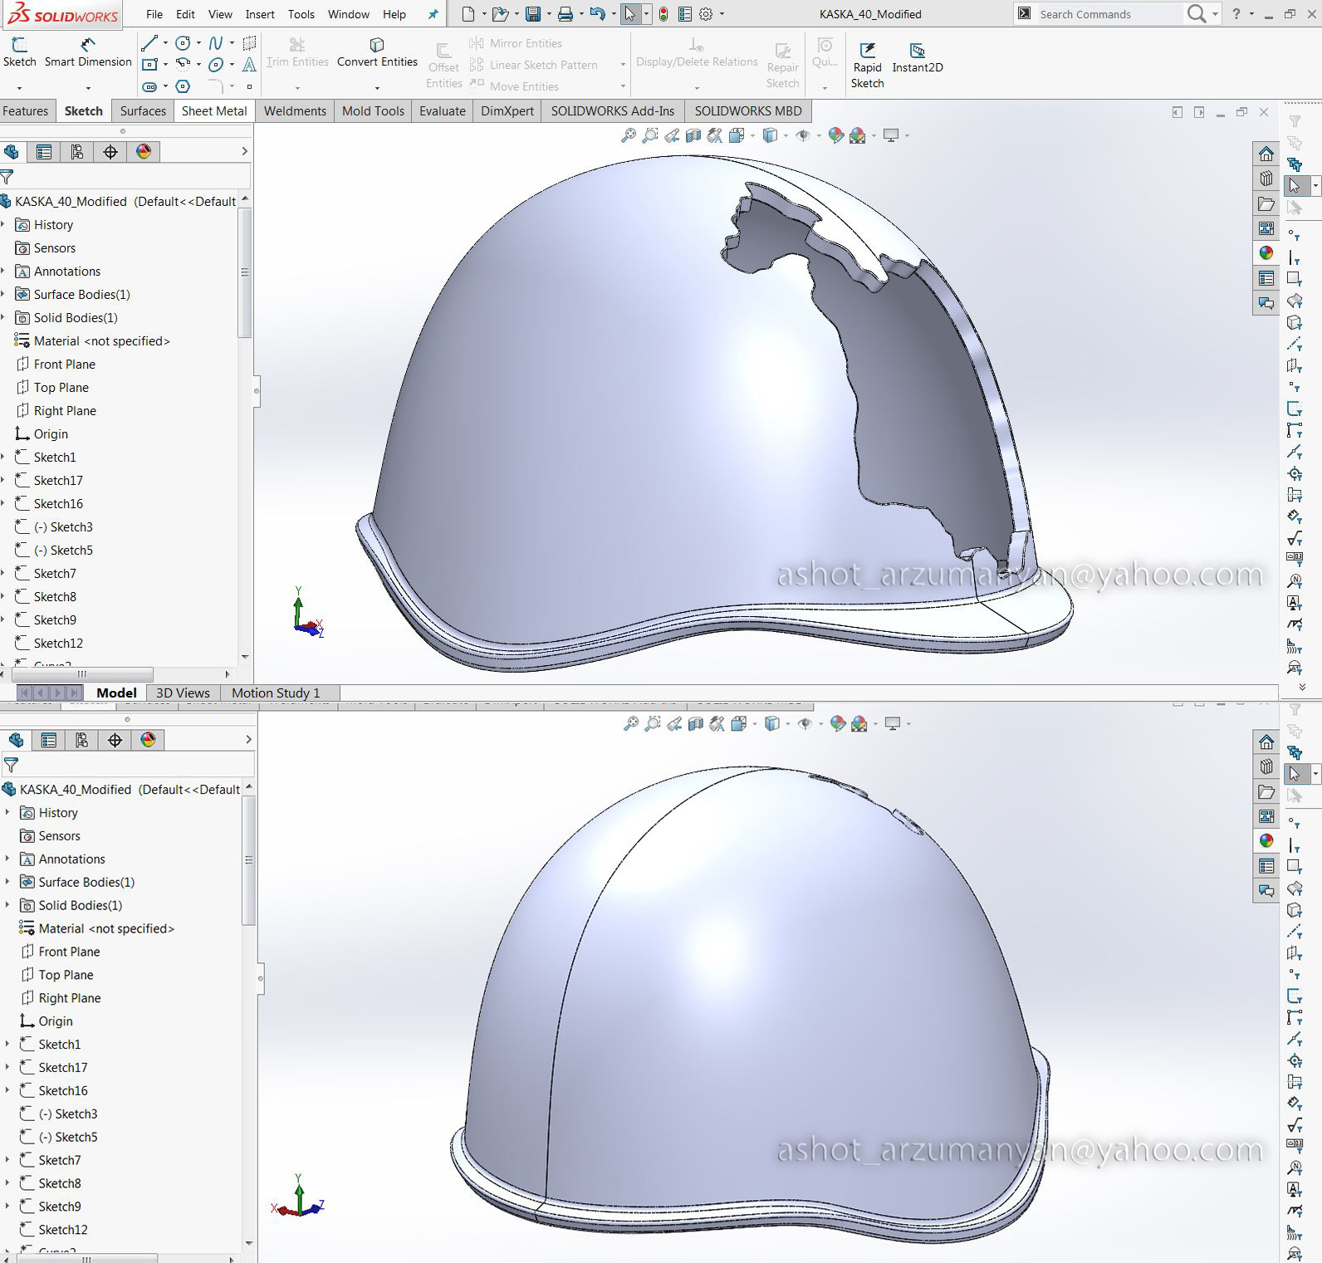Select the Straight Slot sketch tool

(149, 86)
